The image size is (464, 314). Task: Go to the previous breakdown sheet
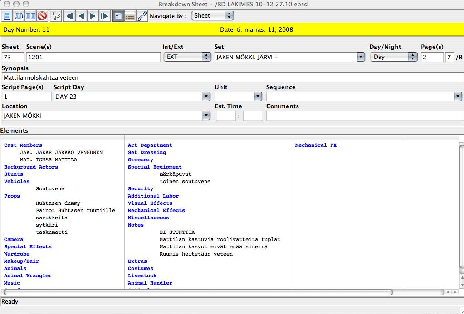pos(81,16)
